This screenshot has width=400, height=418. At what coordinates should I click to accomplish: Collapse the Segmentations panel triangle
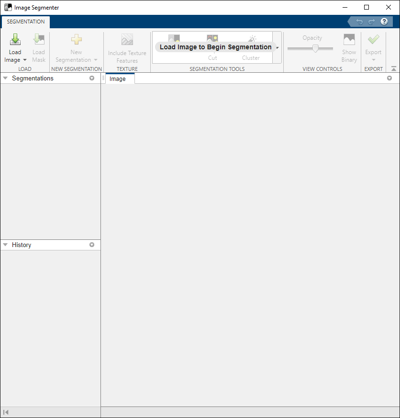[5, 78]
